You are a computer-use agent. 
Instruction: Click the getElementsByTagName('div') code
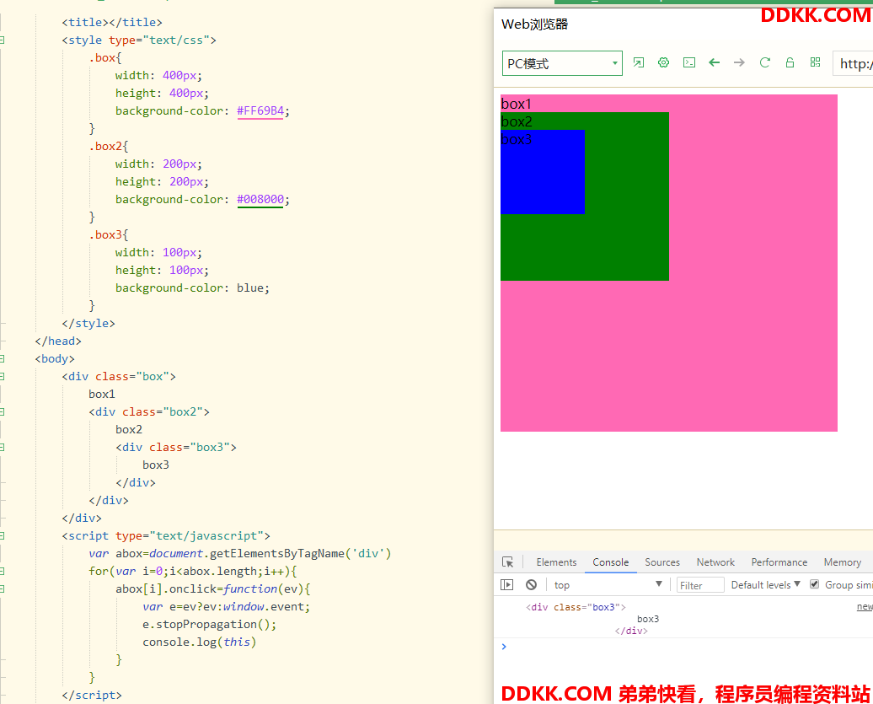(x=301, y=554)
